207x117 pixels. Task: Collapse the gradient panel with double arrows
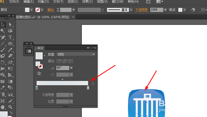pos(88,48)
